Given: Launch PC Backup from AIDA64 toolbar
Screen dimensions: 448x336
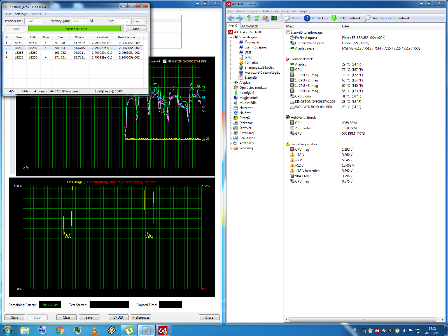Looking at the screenshot, I should coord(316,18).
